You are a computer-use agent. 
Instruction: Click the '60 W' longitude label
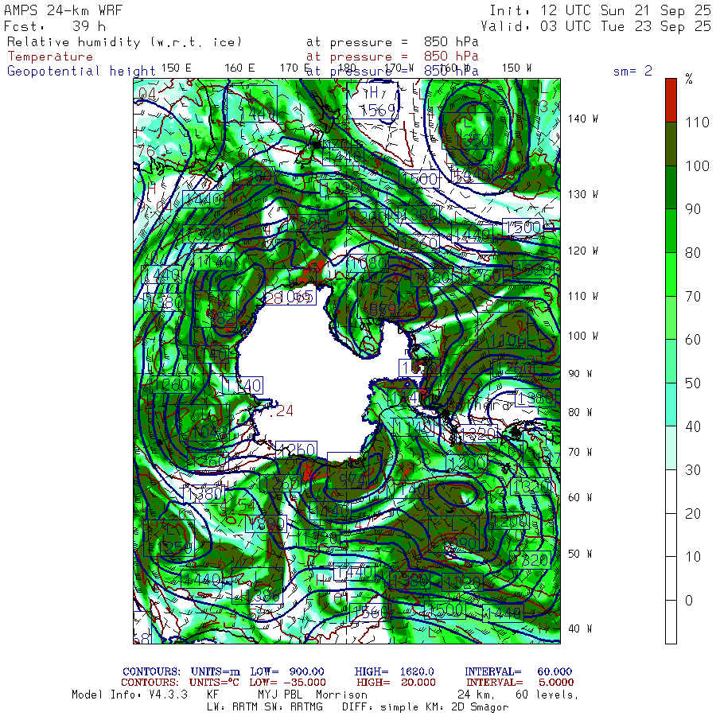580,497
